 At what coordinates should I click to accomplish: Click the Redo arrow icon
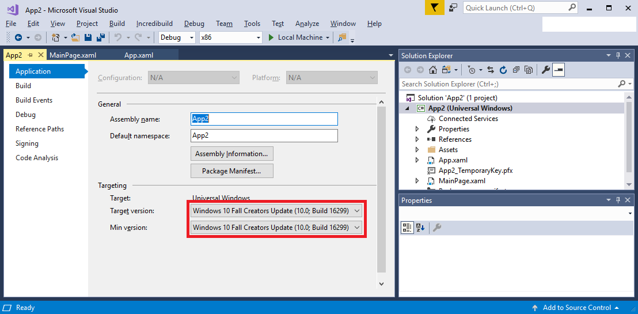(138, 37)
